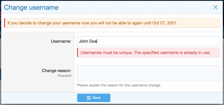Select the "Username:" field label
This screenshot has height=105, width=224.
tap(61, 41)
